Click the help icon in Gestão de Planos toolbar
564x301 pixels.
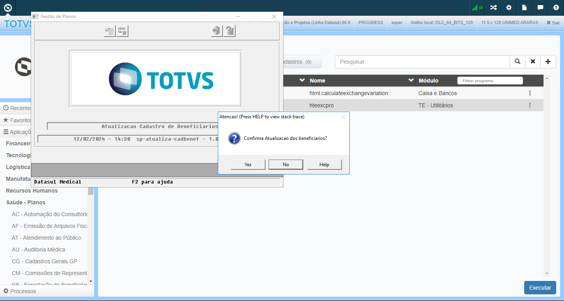(x=230, y=31)
